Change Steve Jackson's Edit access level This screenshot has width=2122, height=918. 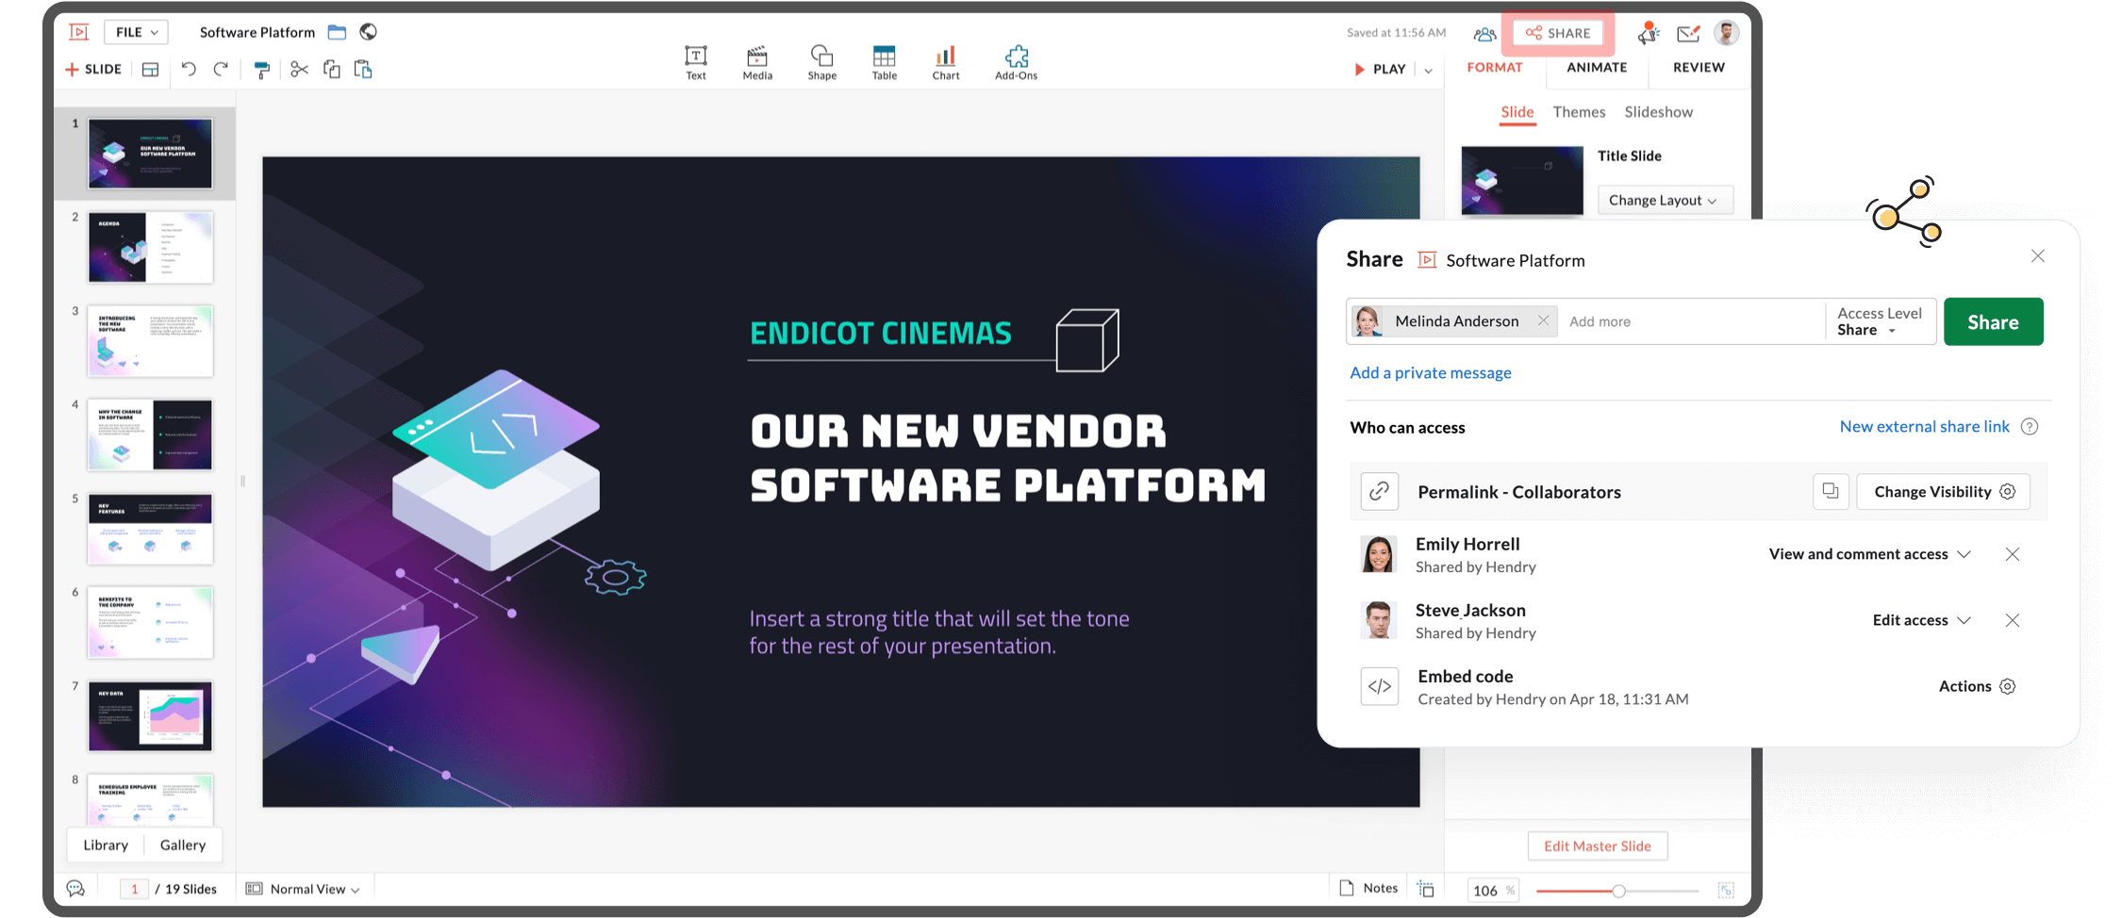pos(1921,620)
